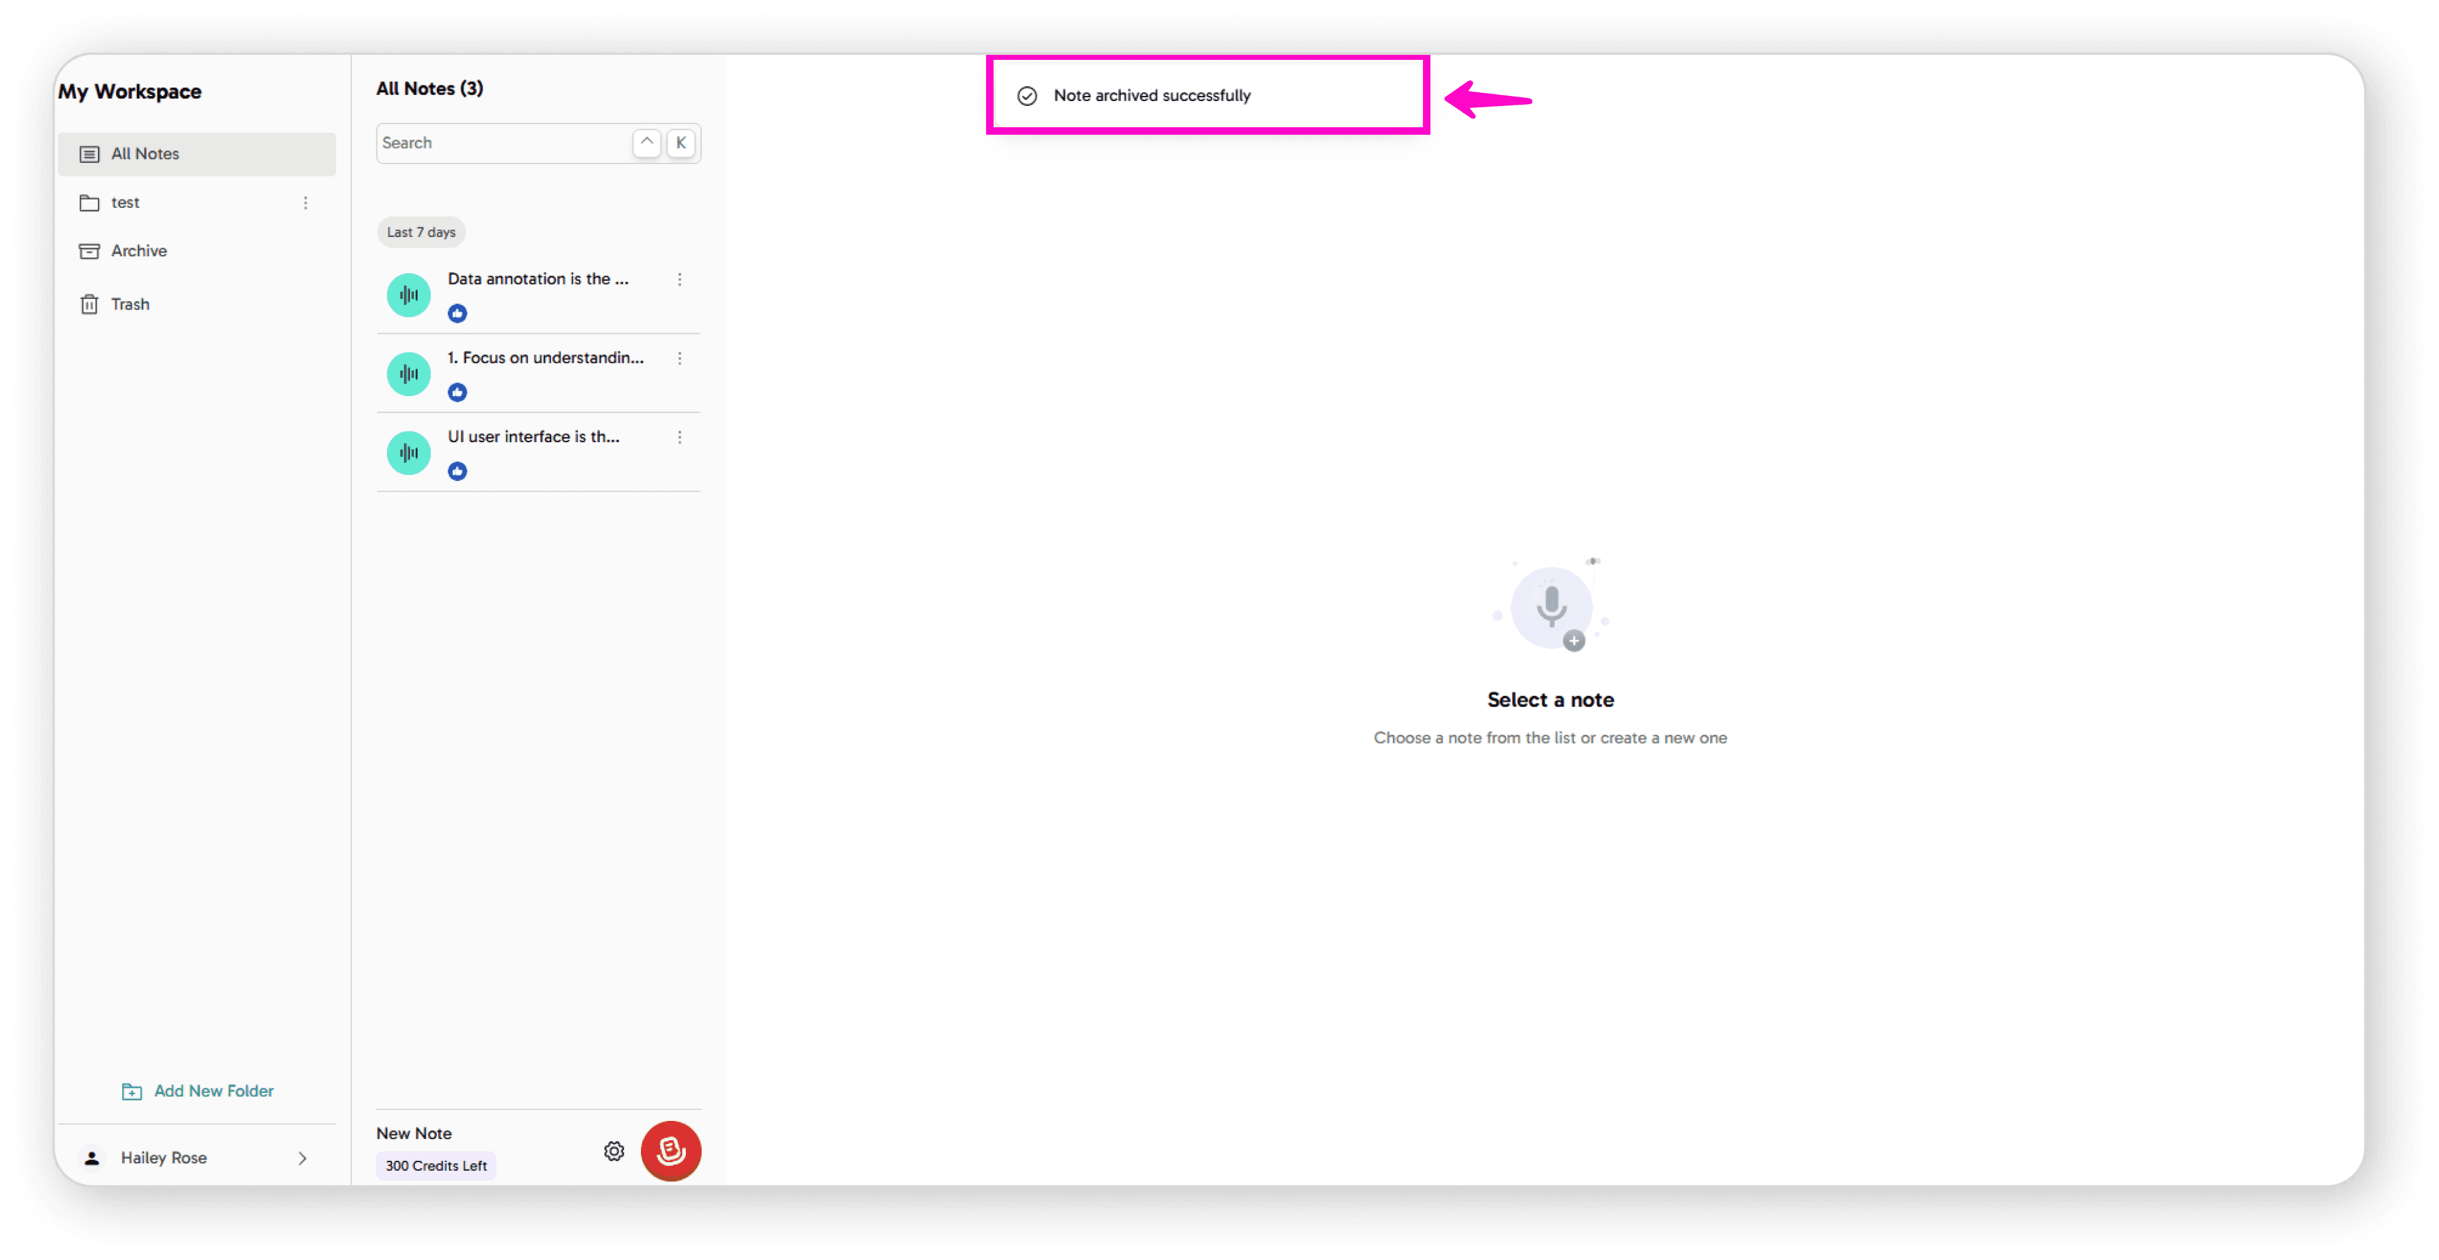Image resolution: width=2439 pixels, height=1260 pixels.
Task: Open the test folder in sidebar
Action: 123,201
